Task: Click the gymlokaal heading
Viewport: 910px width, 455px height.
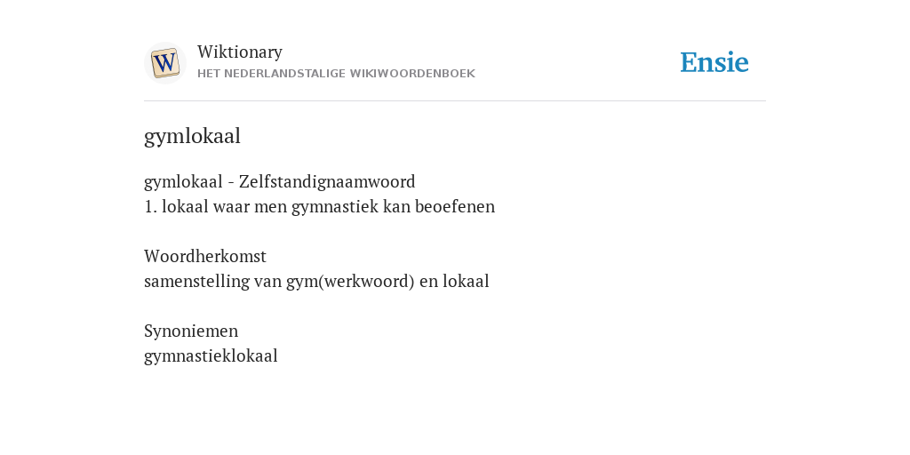Action: (192, 136)
